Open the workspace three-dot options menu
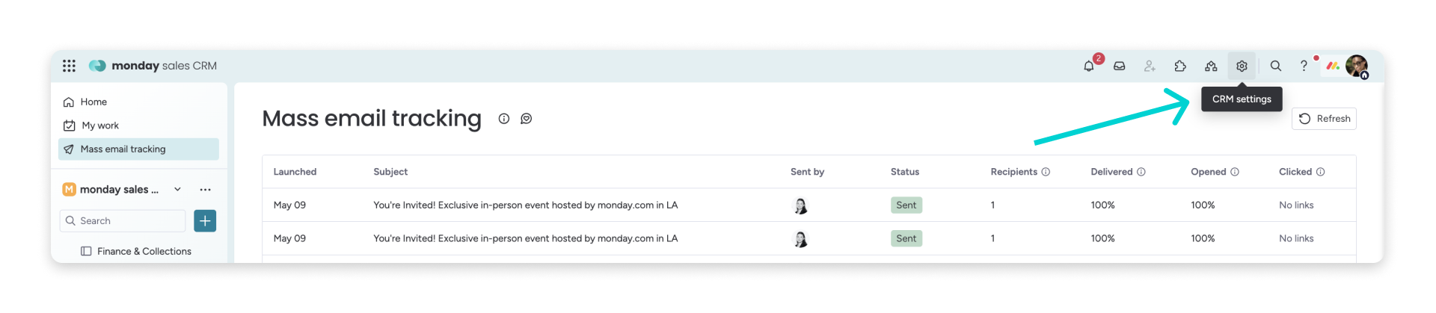The image size is (1436, 313). (x=205, y=190)
